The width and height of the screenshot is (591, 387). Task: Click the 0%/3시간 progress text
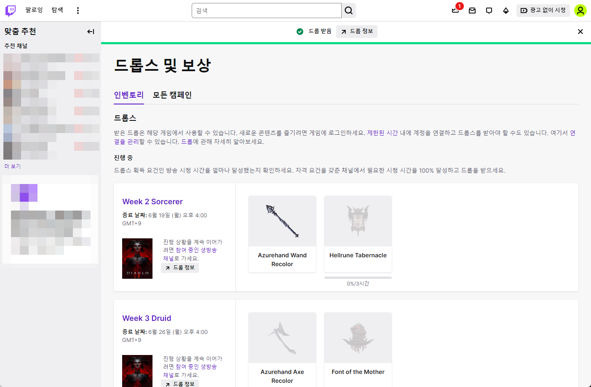[358, 284]
